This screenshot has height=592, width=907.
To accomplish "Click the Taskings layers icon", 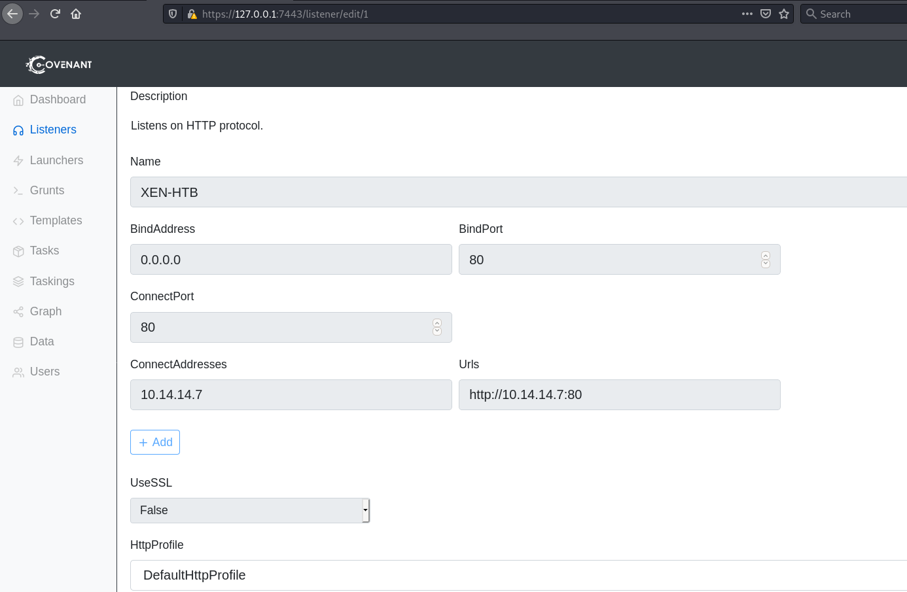I will pos(18,282).
